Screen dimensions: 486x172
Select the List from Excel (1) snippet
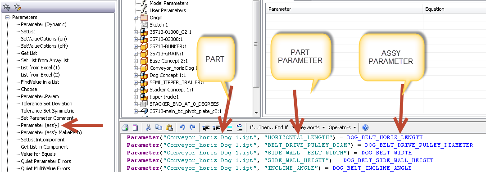(40, 68)
